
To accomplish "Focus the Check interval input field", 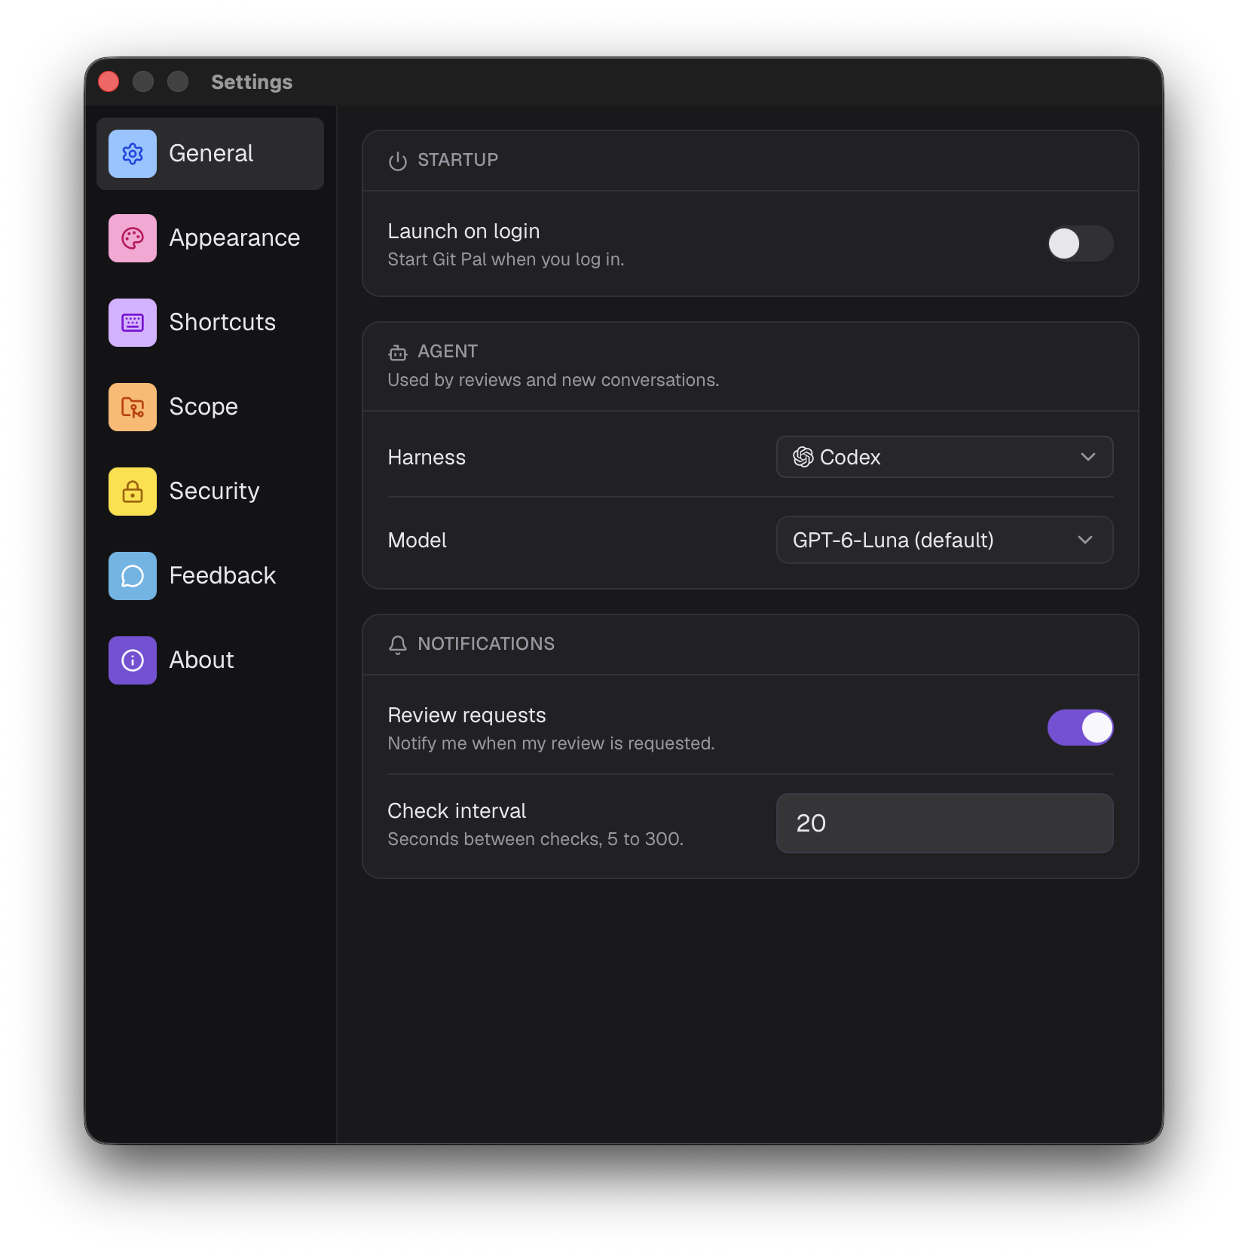I will coord(944,823).
